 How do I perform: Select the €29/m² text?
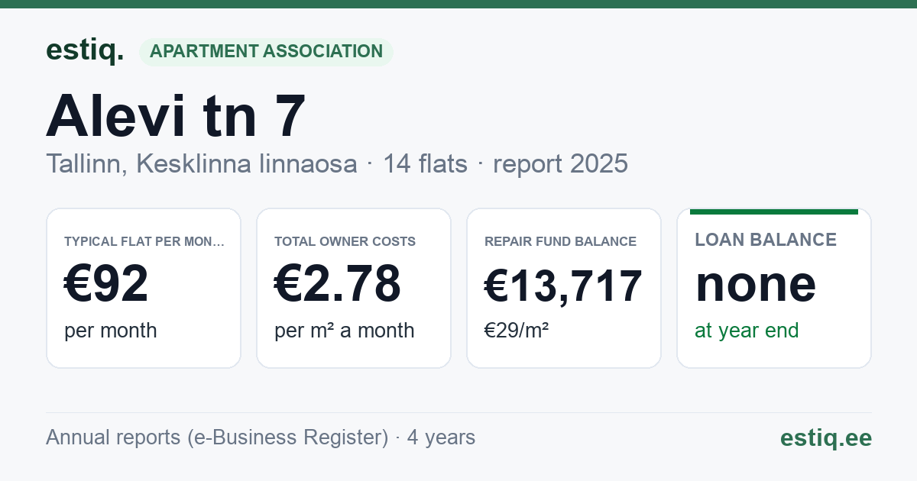(517, 331)
